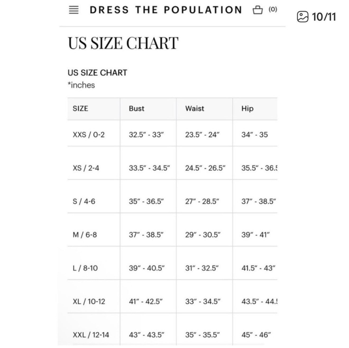Image resolution: width=349 pixels, height=348 pixels.
Task: Click the image gallery counter icon
Action: (302, 17)
